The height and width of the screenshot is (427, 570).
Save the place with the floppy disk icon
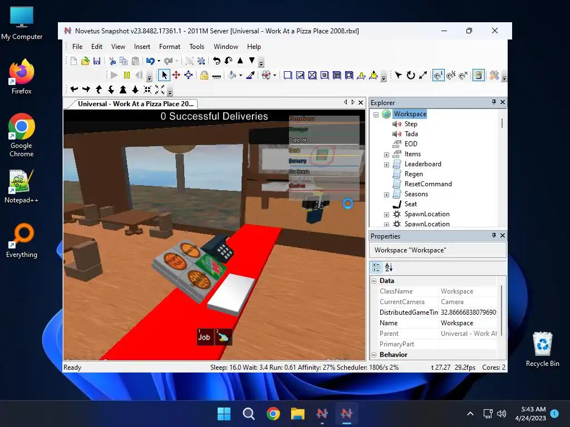click(x=97, y=61)
